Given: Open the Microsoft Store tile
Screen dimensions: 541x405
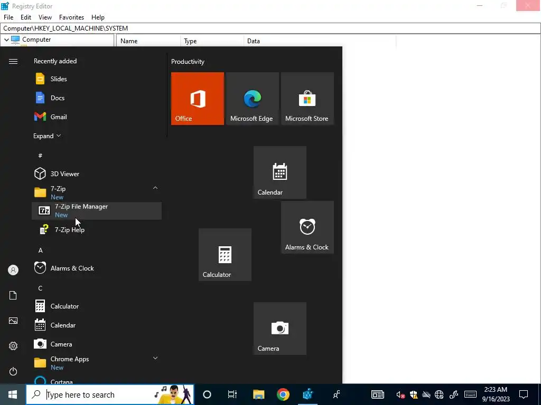Looking at the screenshot, I should click(x=307, y=99).
